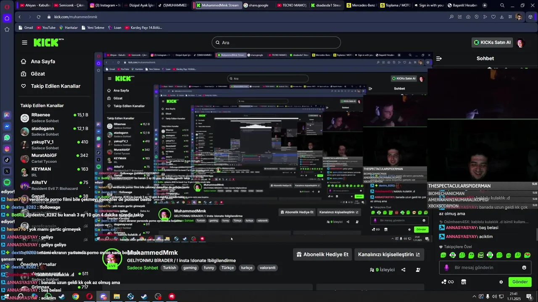Open File Explorer from the taskbar

coord(117,297)
